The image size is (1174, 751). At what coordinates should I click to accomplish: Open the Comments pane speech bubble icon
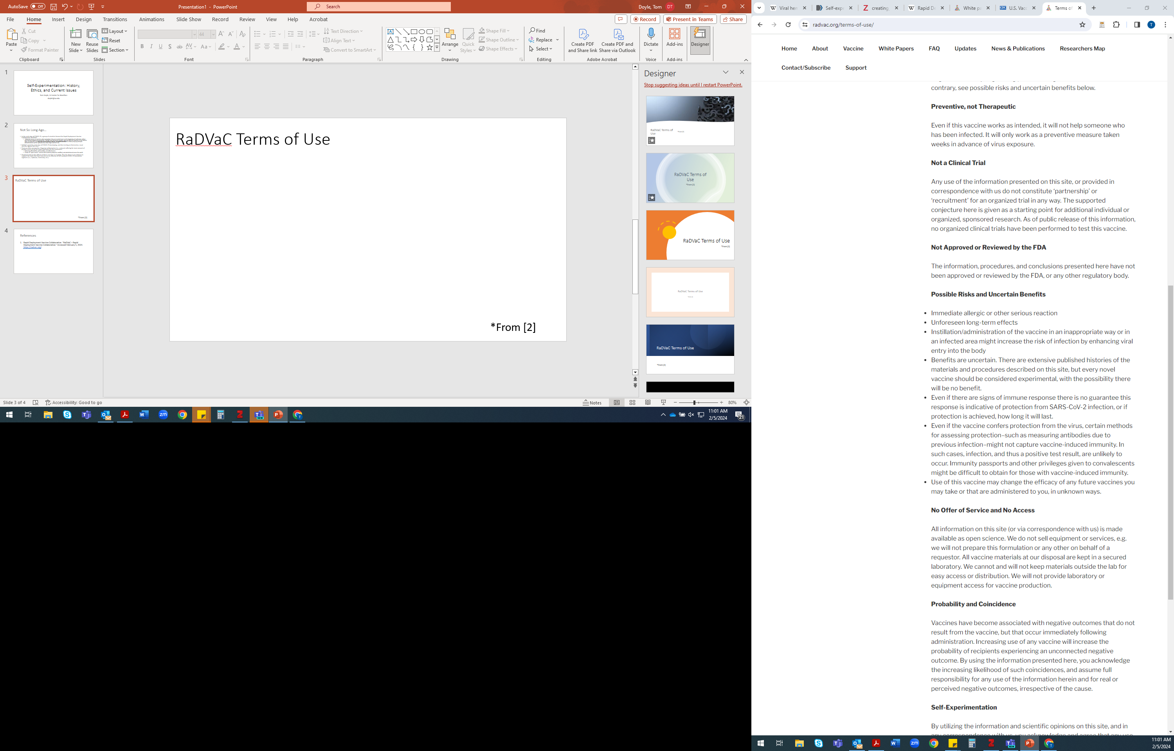tap(620, 20)
